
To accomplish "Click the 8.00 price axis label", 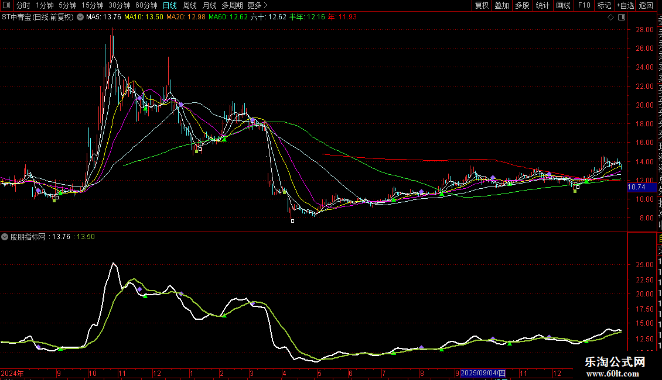I will click(646, 218).
